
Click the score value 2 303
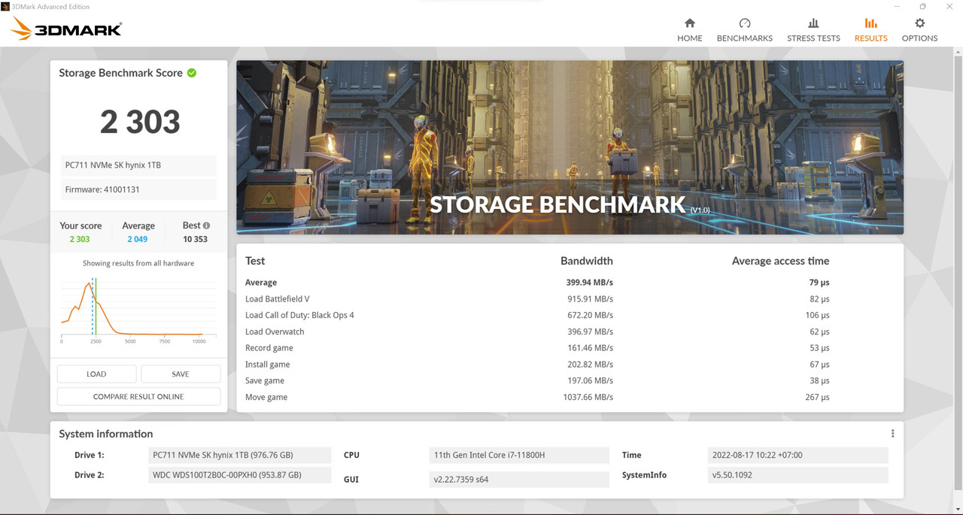coord(140,122)
